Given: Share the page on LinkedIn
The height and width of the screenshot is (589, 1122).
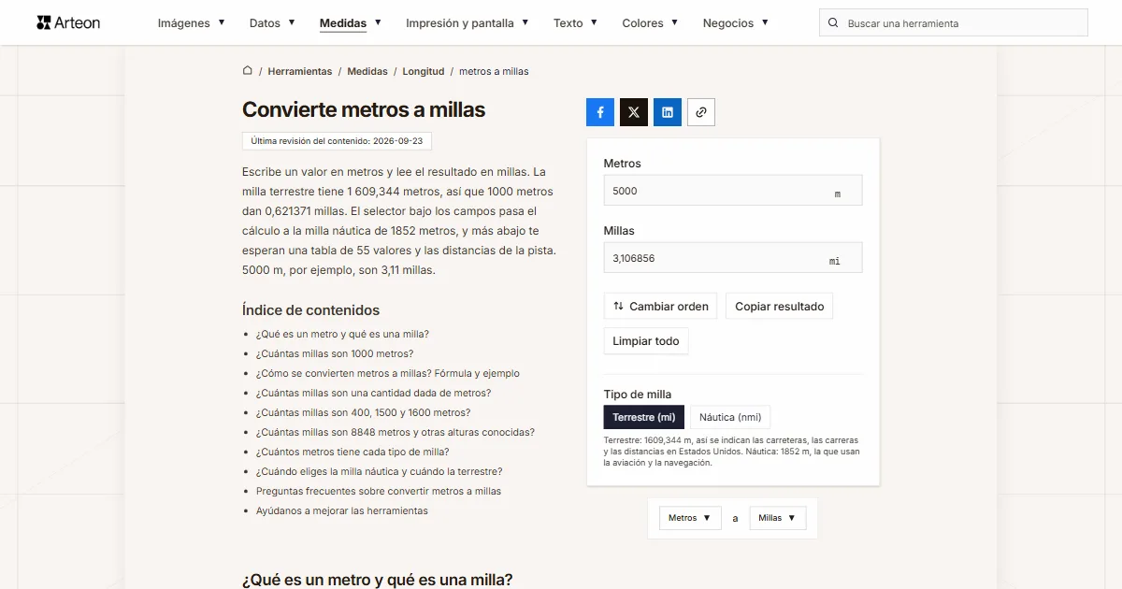Looking at the screenshot, I should (668, 112).
